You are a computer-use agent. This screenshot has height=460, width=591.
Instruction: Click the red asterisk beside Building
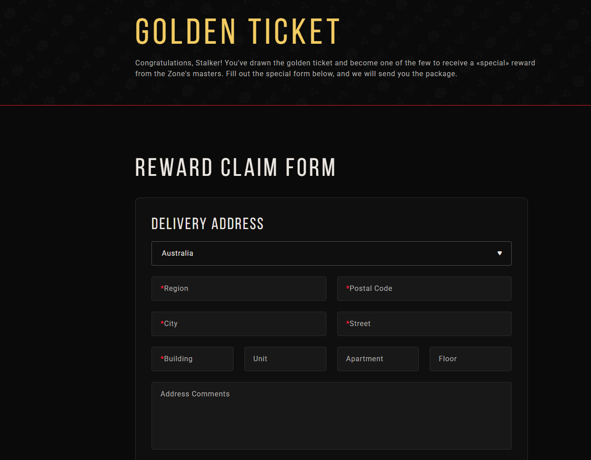(162, 358)
